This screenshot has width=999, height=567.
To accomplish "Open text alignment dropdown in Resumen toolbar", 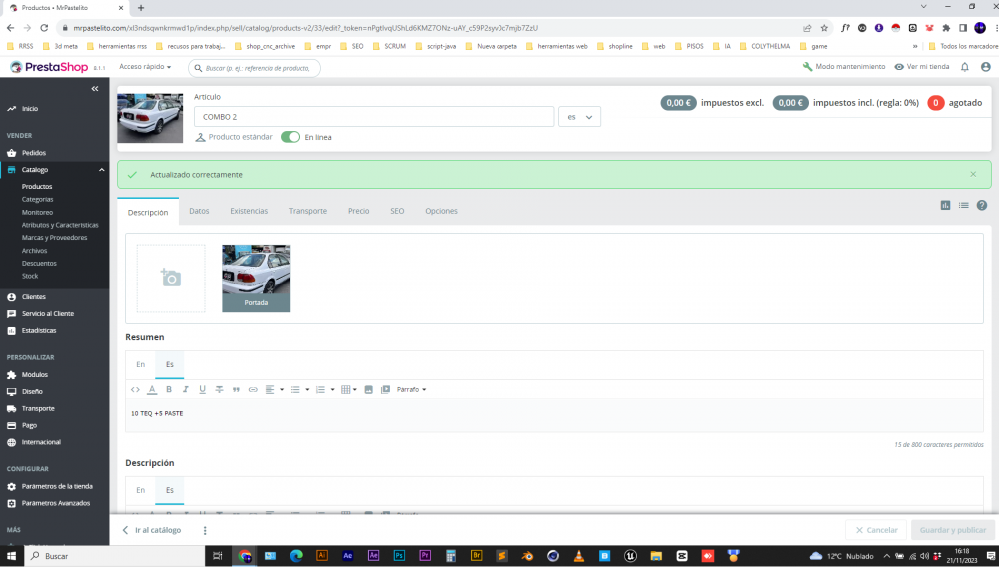I will pos(274,389).
